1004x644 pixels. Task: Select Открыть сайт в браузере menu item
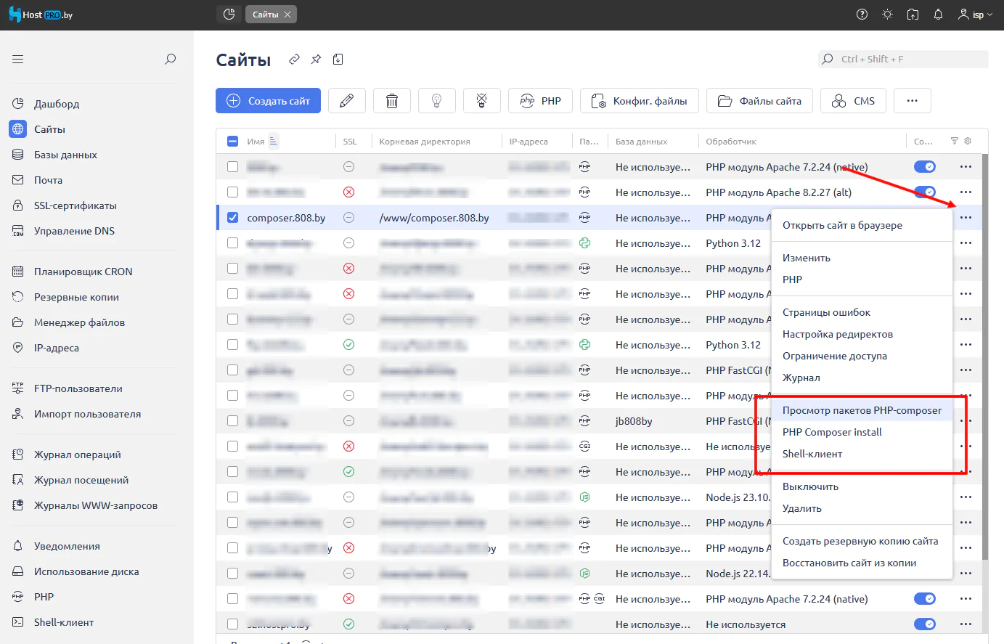tap(862, 225)
